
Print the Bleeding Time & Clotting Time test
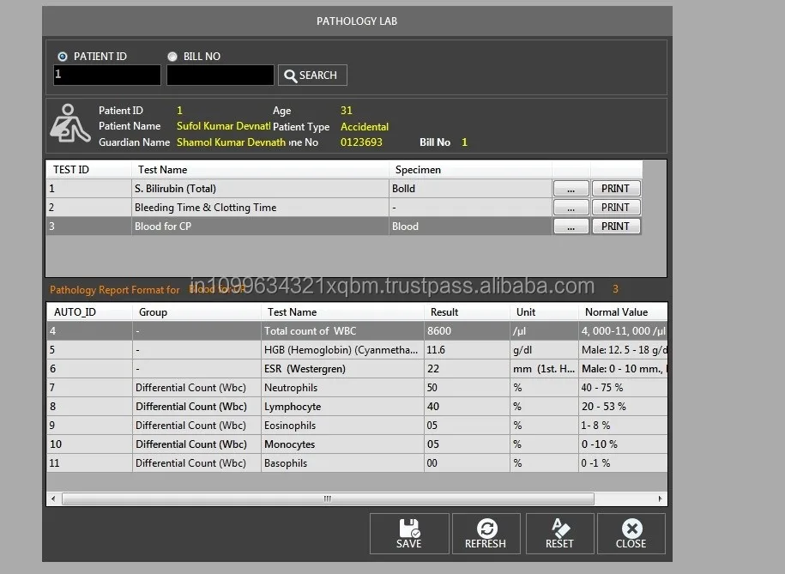(x=615, y=208)
